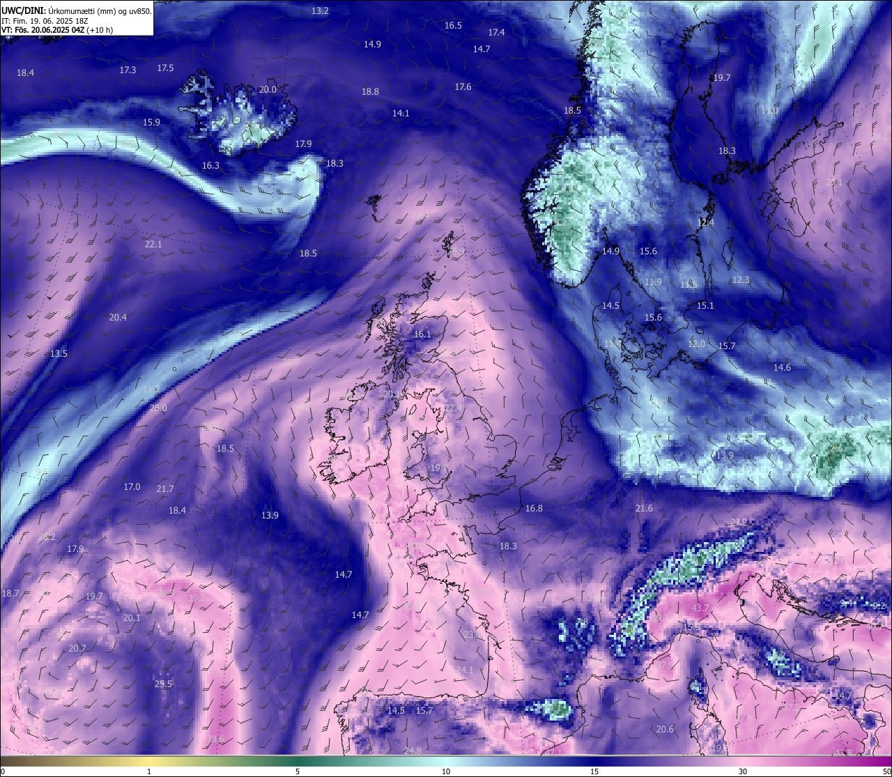The image size is (892, 777).
Task: Click the 27.2 value label
Action: (x=738, y=523)
